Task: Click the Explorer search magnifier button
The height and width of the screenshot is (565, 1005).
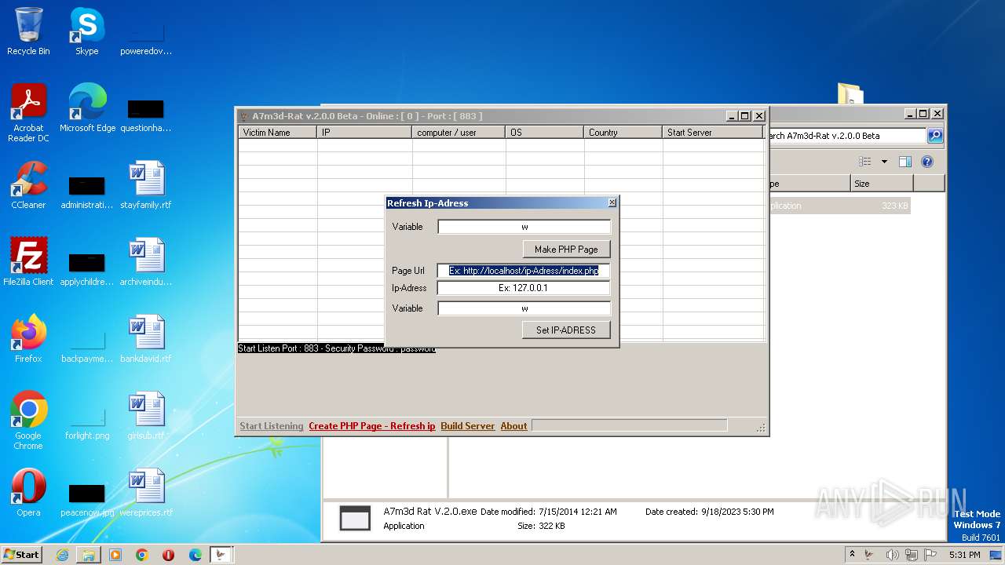Action: point(935,136)
